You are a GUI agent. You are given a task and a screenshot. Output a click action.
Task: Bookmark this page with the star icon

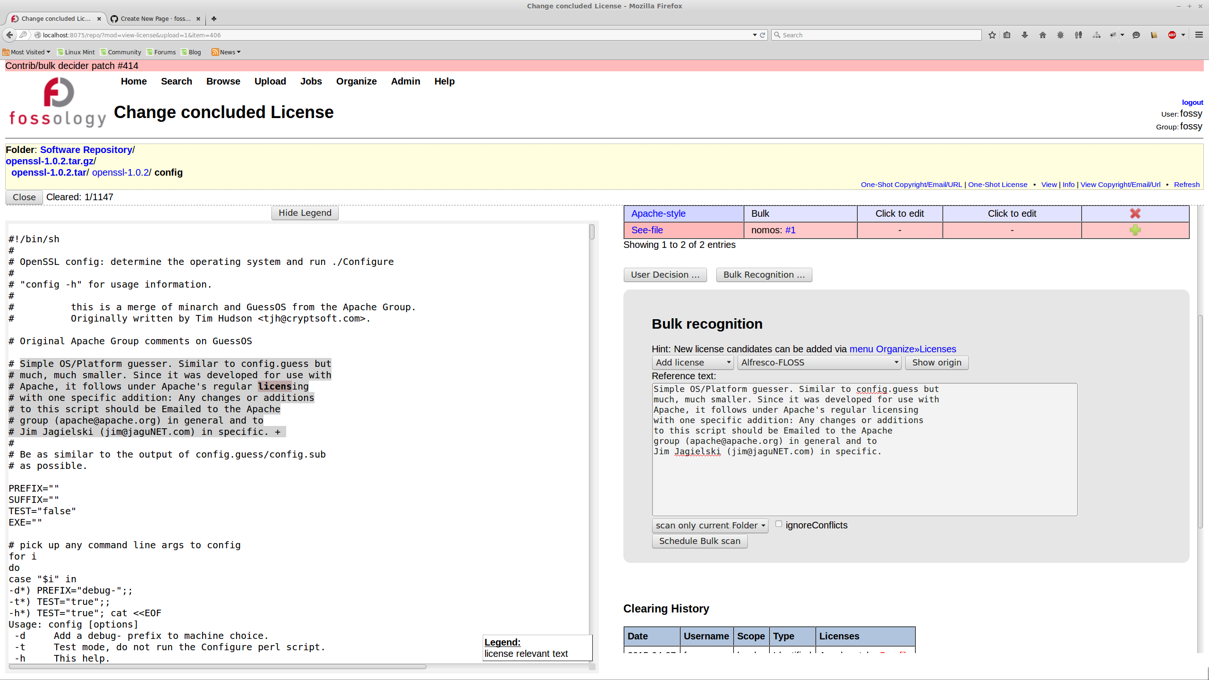click(992, 35)
